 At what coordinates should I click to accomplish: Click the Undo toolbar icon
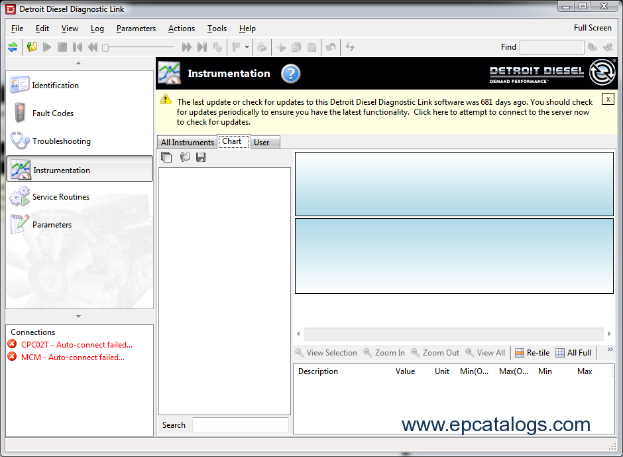tap(331, 47)
